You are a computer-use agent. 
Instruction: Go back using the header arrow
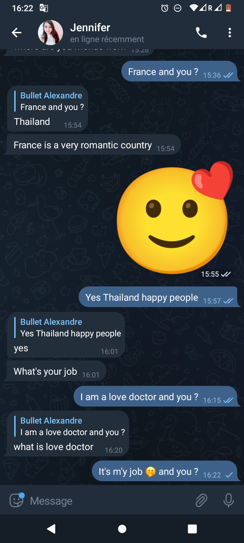[x=16, y=33]
